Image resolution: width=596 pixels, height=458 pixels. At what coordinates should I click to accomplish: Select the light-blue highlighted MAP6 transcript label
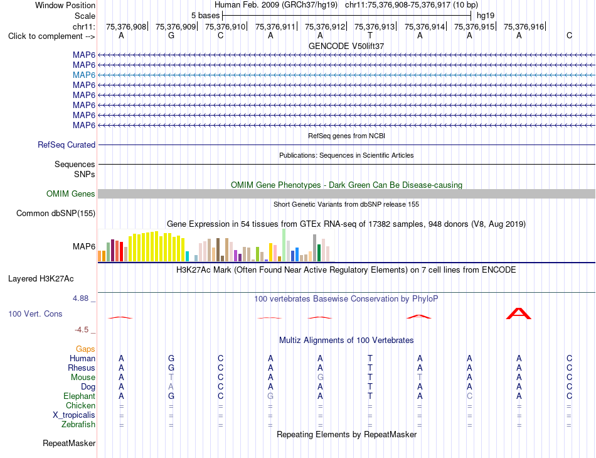point(84,75)
